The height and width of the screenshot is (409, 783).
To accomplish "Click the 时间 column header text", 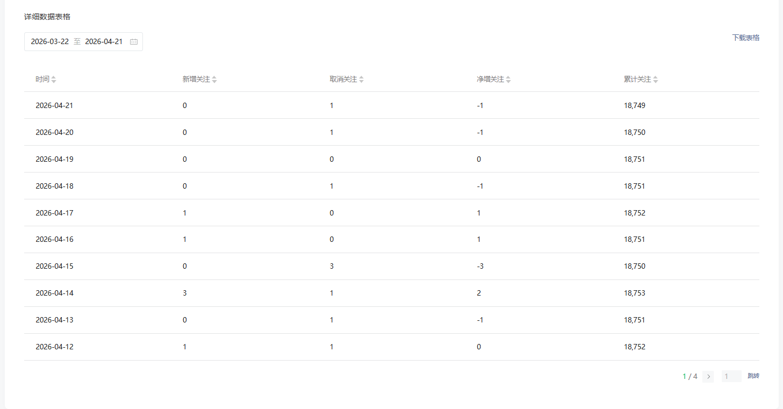I will point(42,80).
